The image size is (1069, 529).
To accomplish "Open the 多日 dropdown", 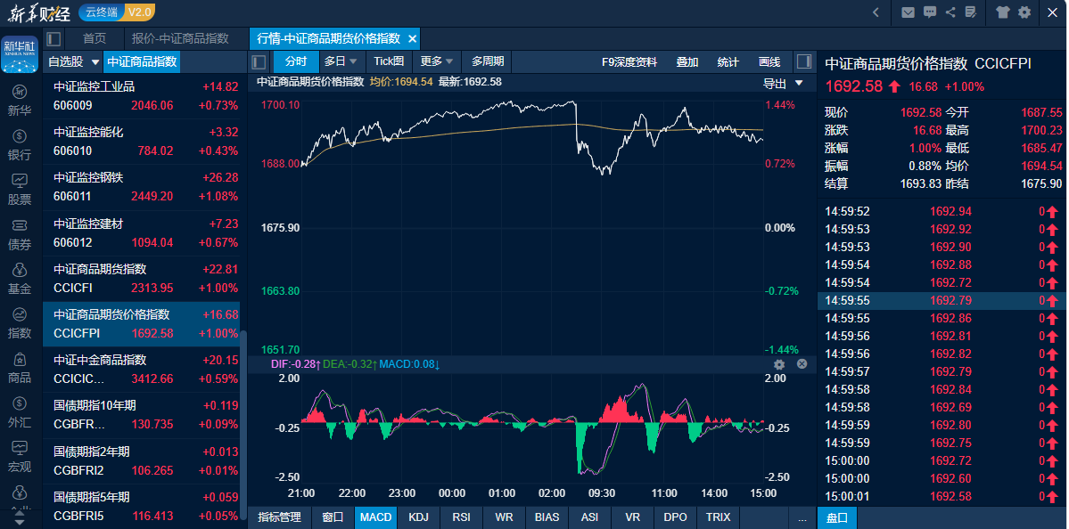I will pos(341,61).
